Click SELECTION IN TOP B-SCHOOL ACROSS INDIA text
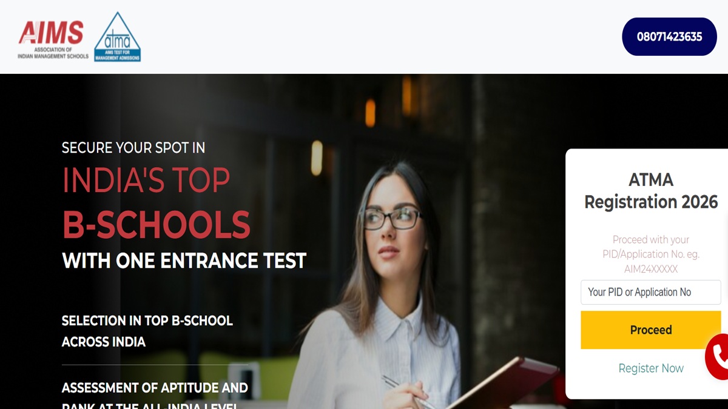Image resolution: width=728 pixels, height=409 pixels. coord(147,331)
